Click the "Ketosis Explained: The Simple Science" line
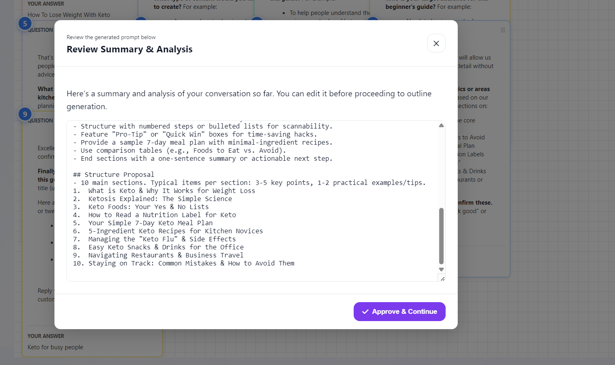This screenshot has height=365, width=615. pyautogui.click(x=160, y=199)
